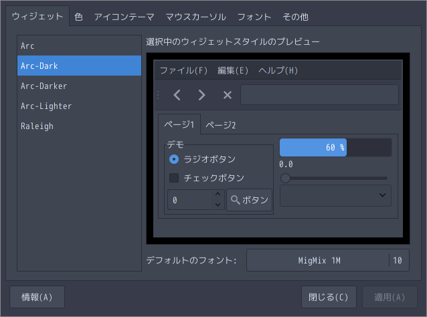Click the X stop icon in preview toolbar

tap(228, 95)
